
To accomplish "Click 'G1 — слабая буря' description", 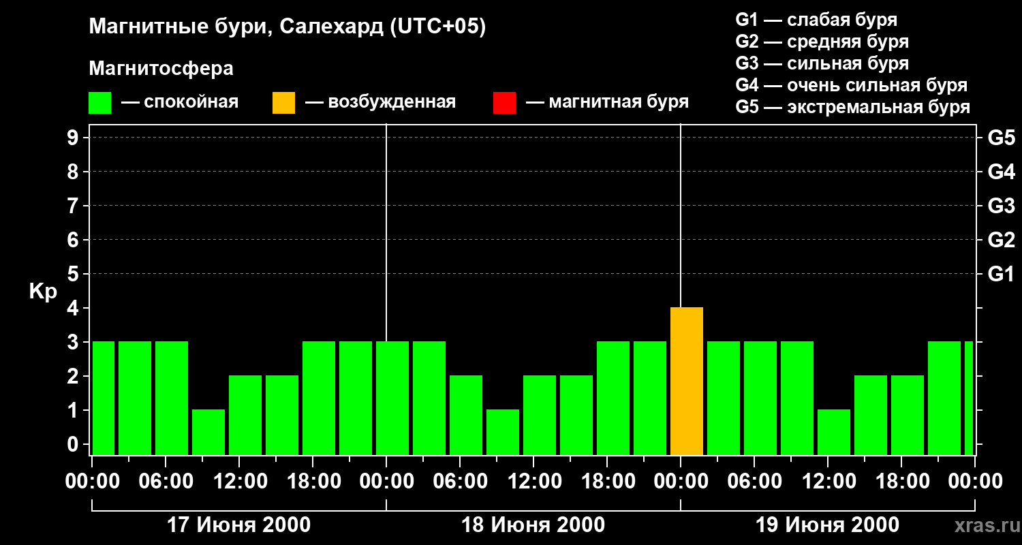I will click(816, 20).
